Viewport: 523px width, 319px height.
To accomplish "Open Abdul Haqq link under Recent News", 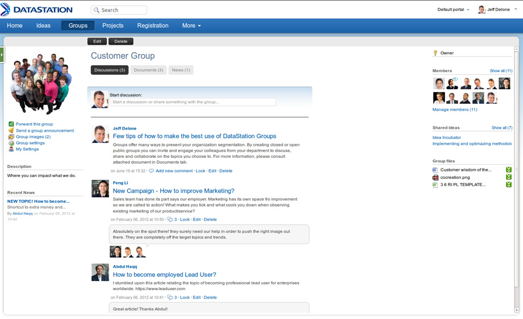I will tap(23, 213).
